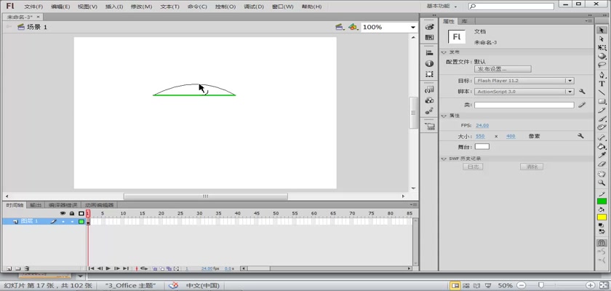Toggle Snap to Objects magnet in tools
The height and width of the screenshot is (291, 611).
pos(602,242)
